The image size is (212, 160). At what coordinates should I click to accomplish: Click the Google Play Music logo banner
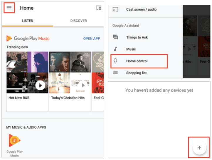28,39
